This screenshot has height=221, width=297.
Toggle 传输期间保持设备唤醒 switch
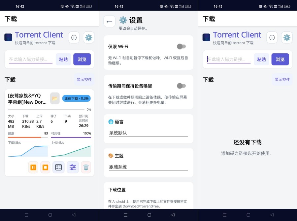pos(181,86)
